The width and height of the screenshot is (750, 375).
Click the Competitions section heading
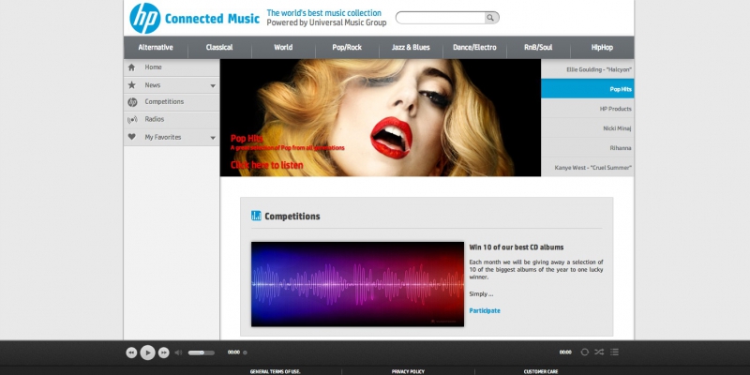coord(292,217)
